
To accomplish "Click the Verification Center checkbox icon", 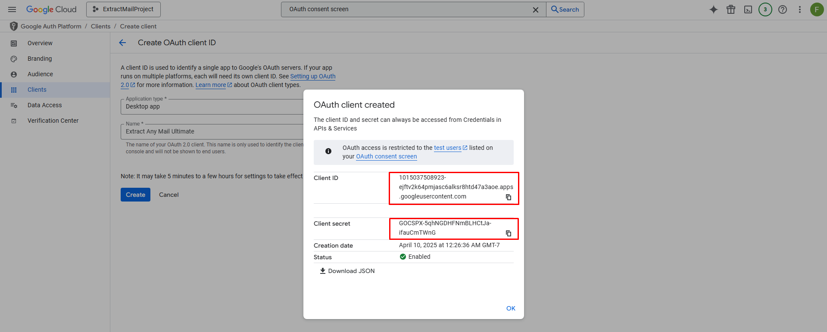I will coord(14,121).
